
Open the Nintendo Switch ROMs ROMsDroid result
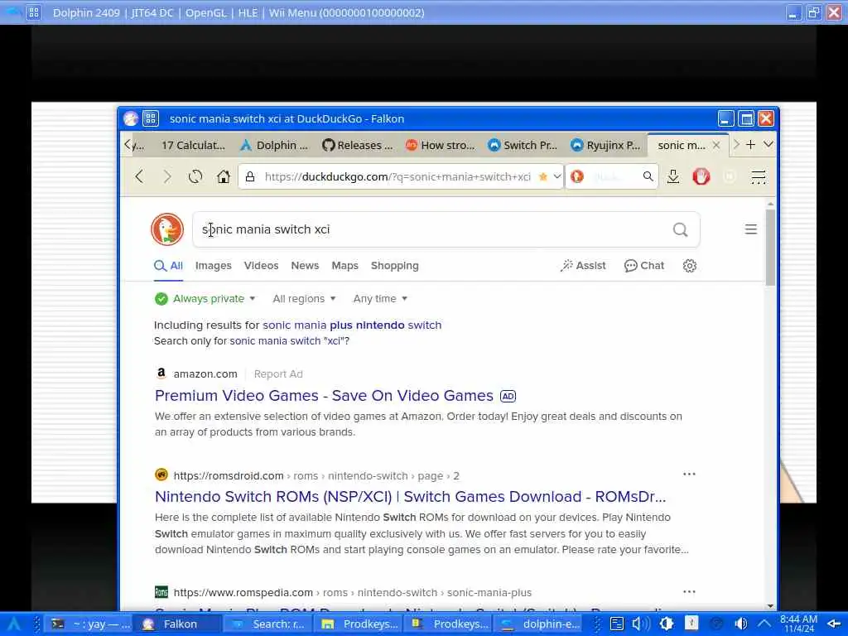click(x=411, y=497)
